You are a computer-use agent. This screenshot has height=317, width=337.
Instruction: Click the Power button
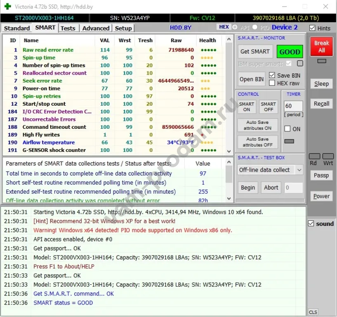(x=321, y=196)
